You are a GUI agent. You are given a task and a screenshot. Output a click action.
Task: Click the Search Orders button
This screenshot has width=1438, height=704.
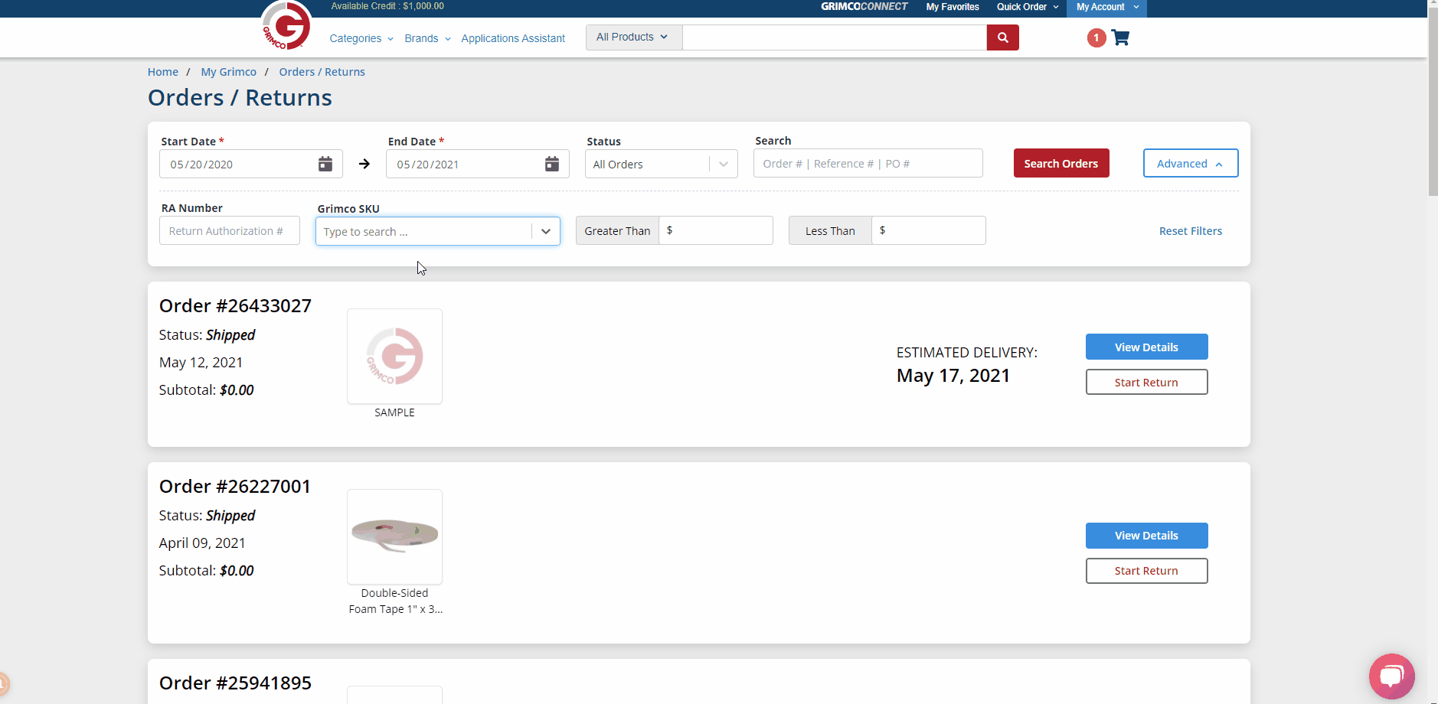pos(1061,164)
